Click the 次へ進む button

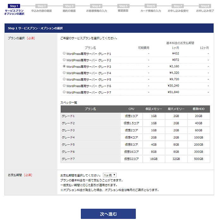point(108,214)
